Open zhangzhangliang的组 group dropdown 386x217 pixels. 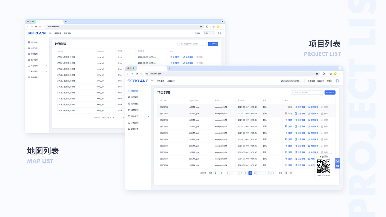click(292, 81)
